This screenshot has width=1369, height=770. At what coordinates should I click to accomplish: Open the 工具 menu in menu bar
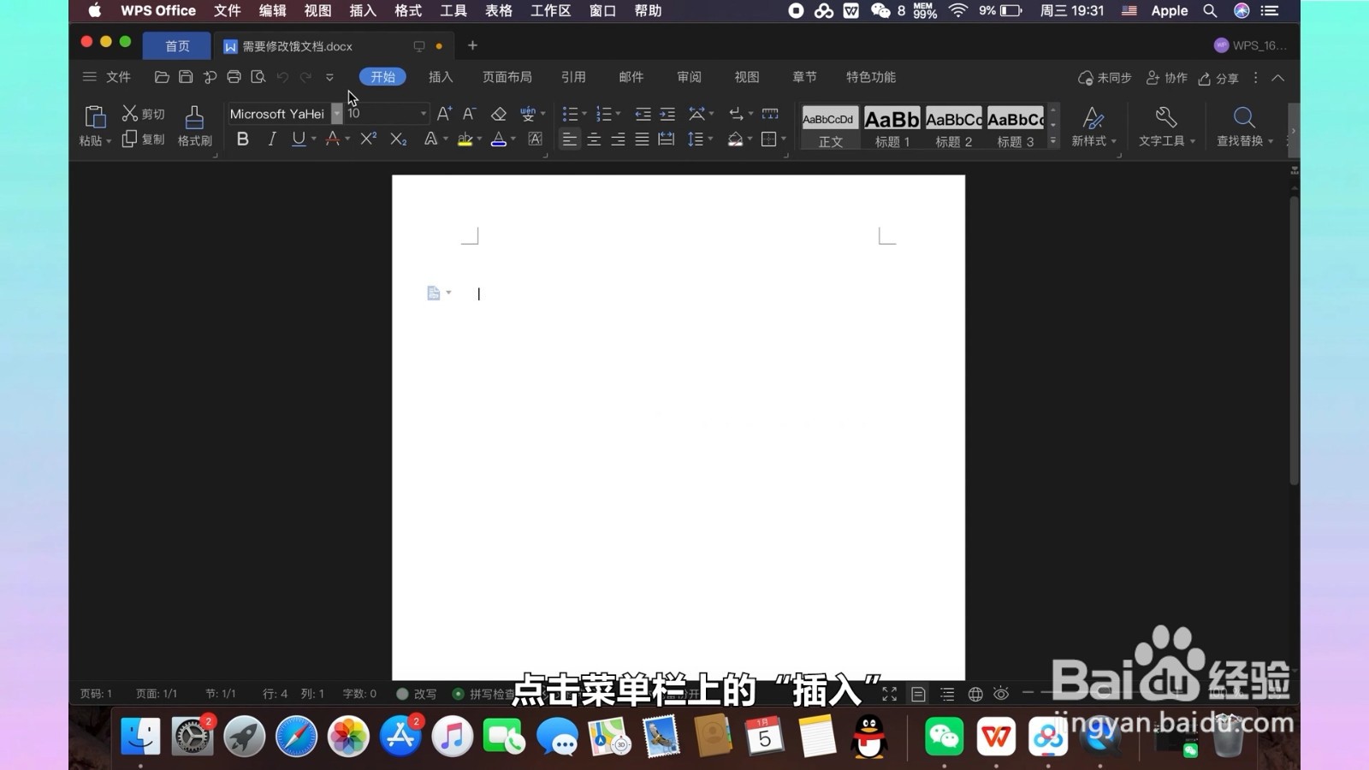pos(453,11)
